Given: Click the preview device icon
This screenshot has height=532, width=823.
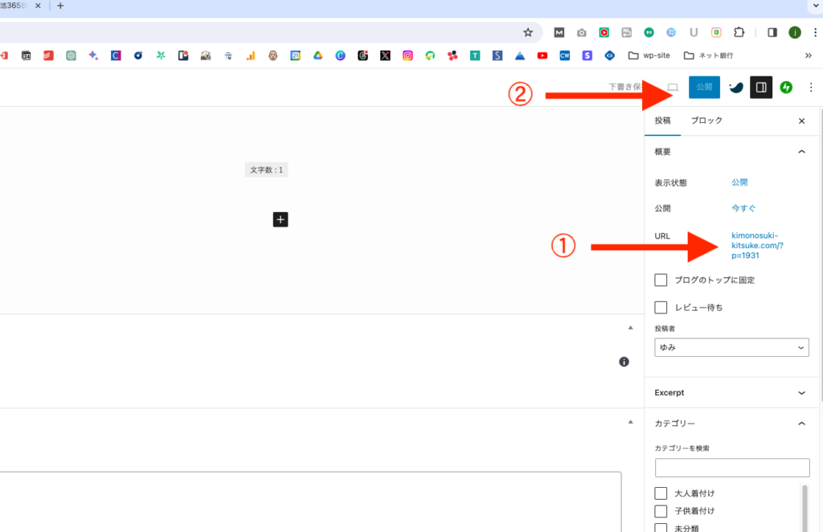Looking at the screenshot, I should click(x=674, y=87).
